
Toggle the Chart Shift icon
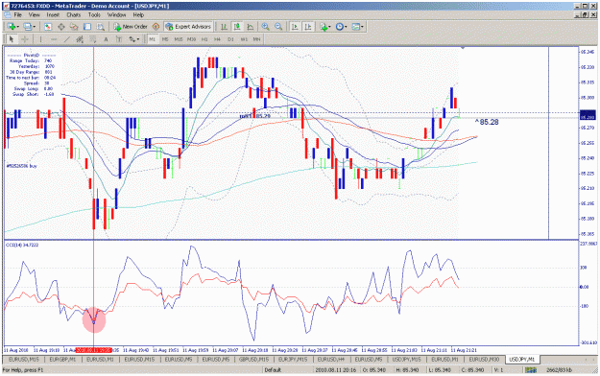point(307,27)
